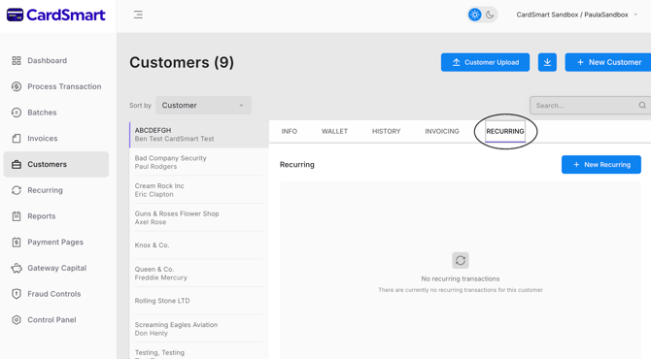The height and width of the screenshot is (359, 651).
Task: Open CardSmart Sandbox / PaulaSandbox account dropdown
Action: point(577,15)
